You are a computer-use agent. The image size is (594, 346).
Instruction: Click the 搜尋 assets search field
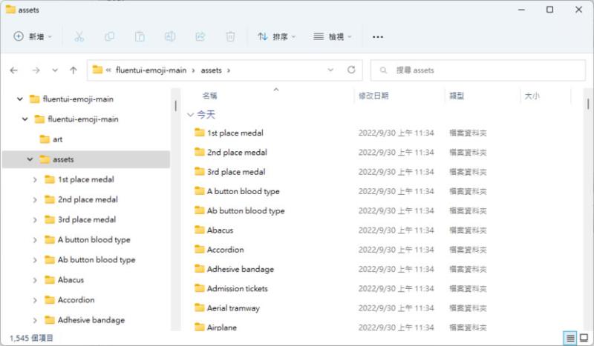pos(478,70)
